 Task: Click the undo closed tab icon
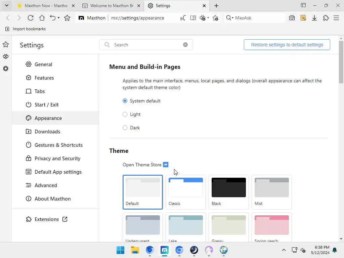point(53,18)
